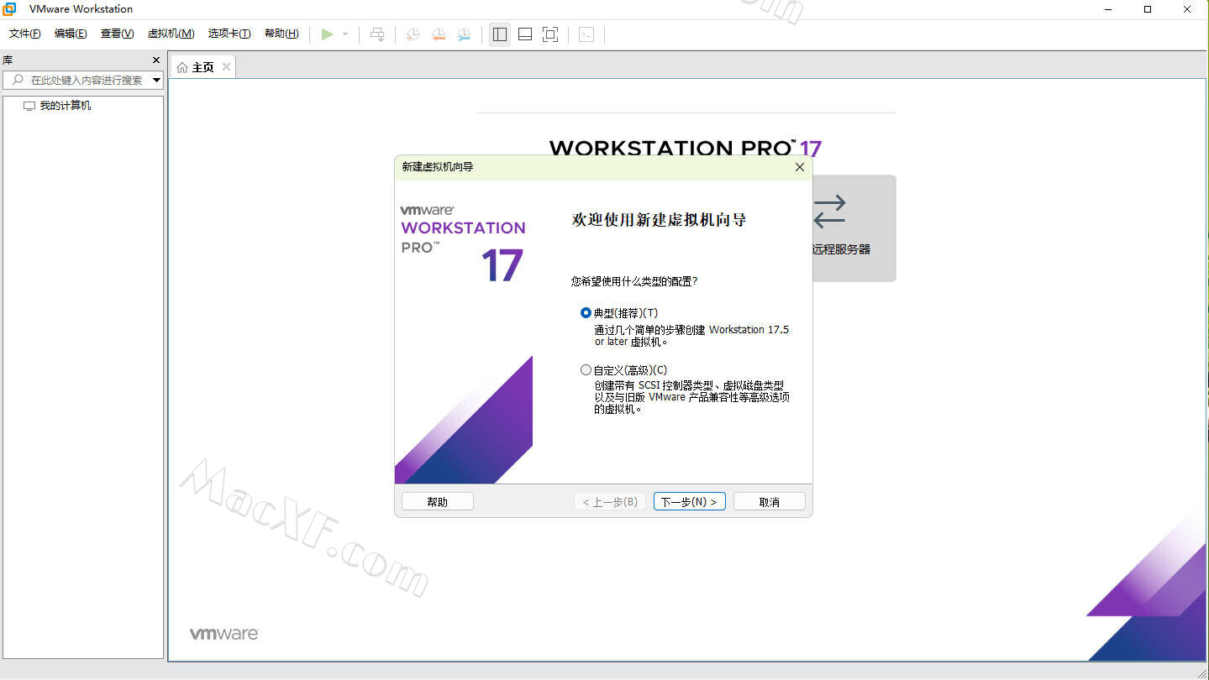Click the vmware logo at the bottom of home page
This screenshot has height=680, width=1209.
click(x=223, y=634)
